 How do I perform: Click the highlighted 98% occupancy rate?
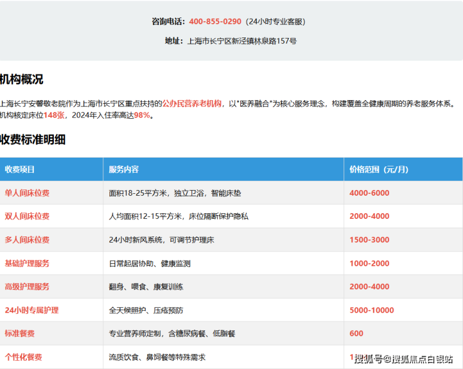pos(142,116)
